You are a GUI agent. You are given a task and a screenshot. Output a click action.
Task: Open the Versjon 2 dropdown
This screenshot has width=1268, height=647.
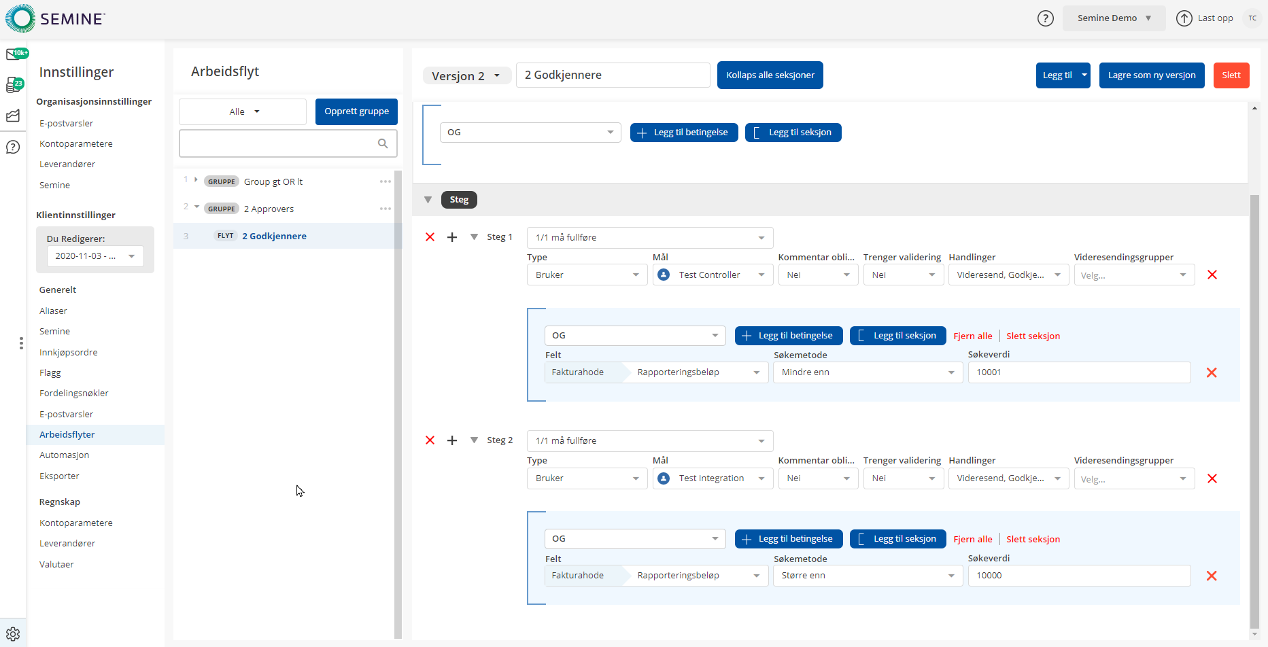[466, 75]
